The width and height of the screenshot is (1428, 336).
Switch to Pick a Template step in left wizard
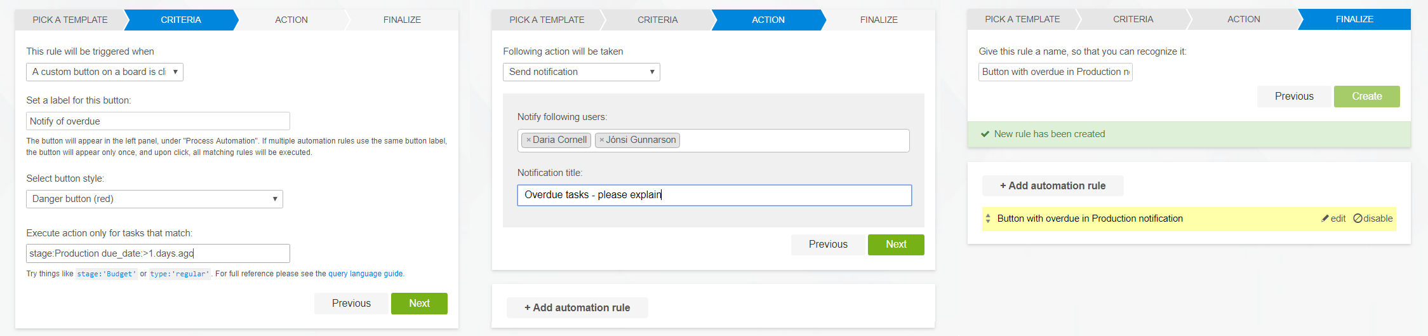pos(70,20)
